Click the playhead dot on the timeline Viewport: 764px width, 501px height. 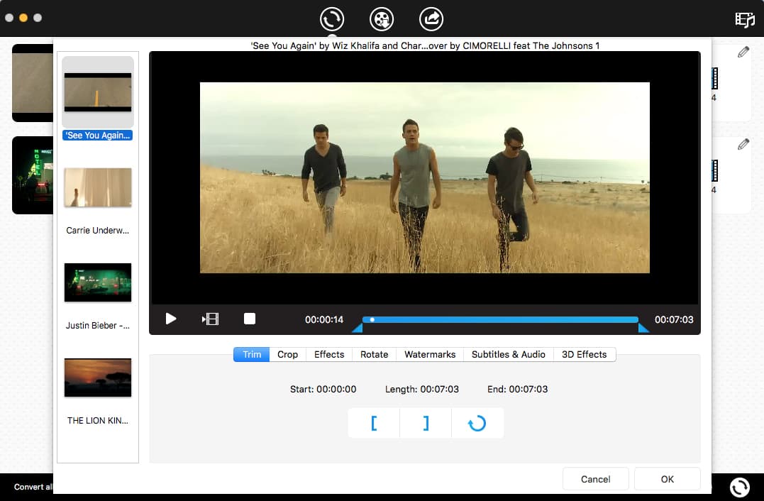click(372, 320)
